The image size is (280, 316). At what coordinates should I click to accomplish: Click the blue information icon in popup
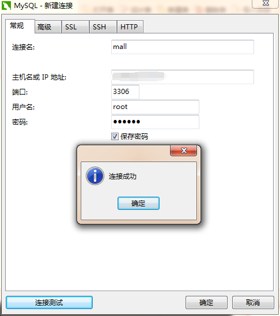95,176
